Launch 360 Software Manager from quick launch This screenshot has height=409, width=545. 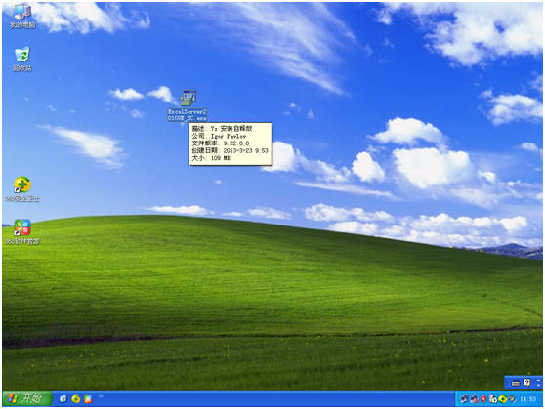tap(88, 399)
